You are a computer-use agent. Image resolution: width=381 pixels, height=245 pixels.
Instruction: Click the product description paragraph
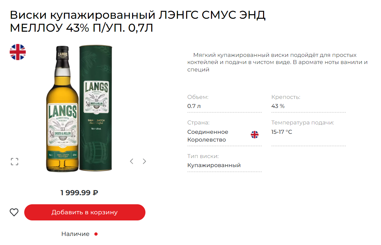click(x=278, y=62)
